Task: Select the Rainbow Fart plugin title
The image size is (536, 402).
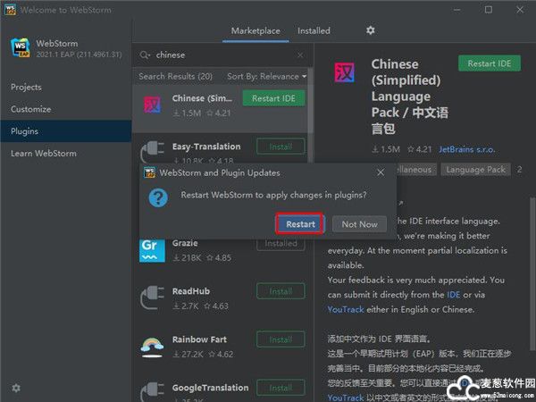Action: tap(199, 339)
